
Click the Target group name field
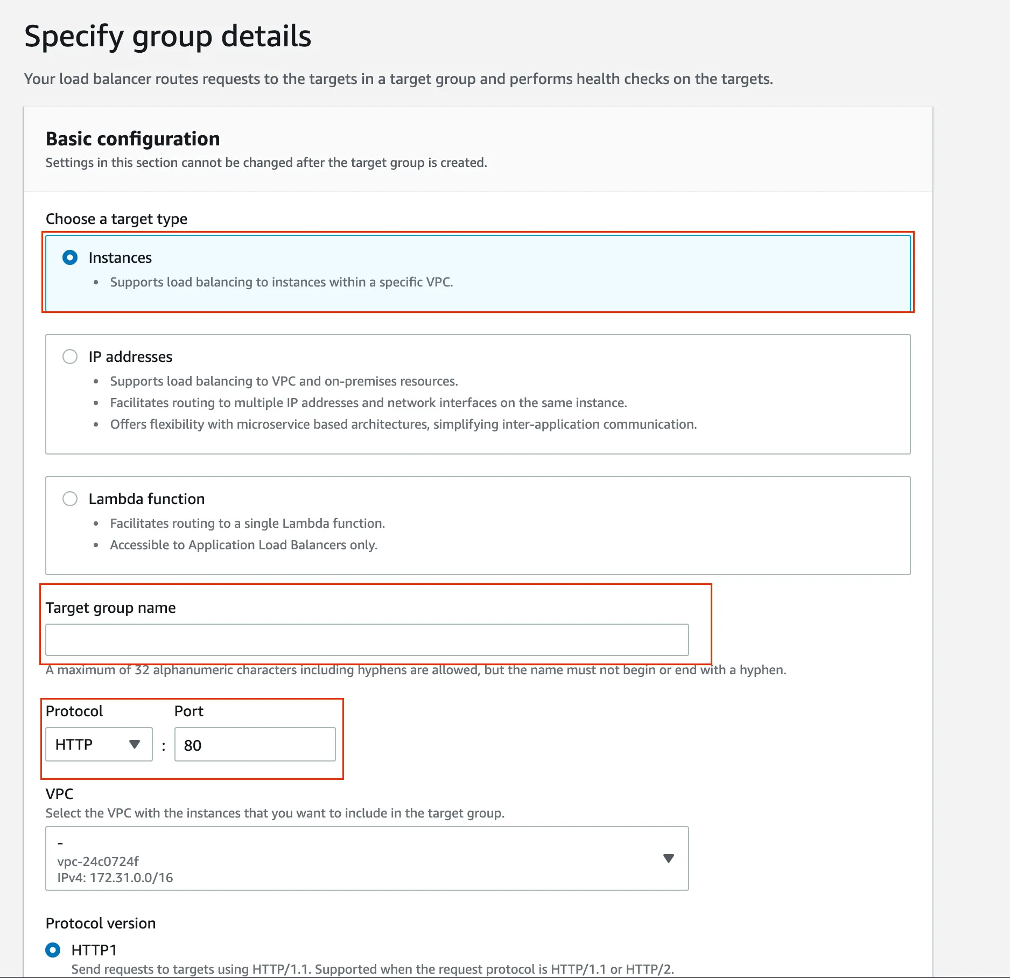tap(366, 640)
